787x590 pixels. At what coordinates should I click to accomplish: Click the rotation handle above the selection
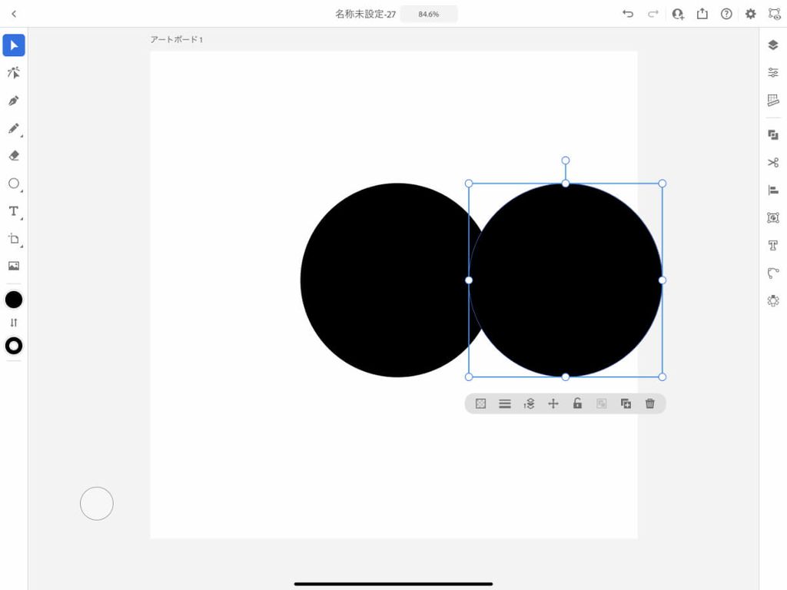coord(566,161)
